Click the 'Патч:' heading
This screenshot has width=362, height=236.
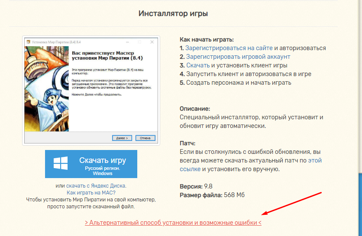(x=187, y=143)
